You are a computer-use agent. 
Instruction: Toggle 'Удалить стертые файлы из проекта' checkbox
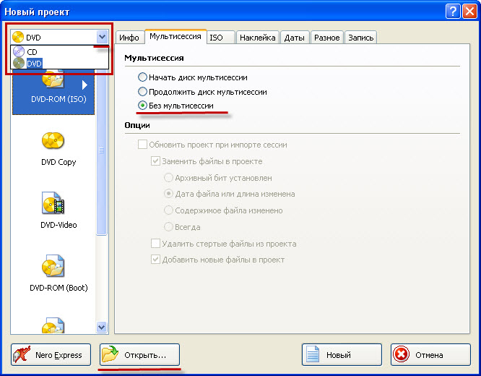[155, 244]
